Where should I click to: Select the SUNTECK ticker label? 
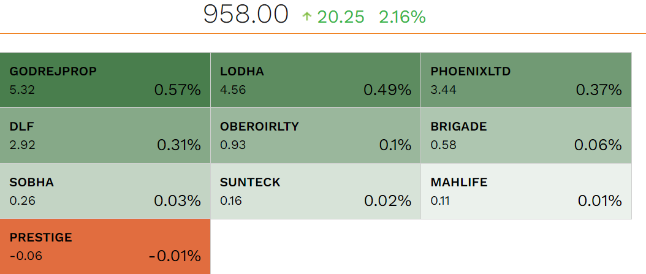250,182
